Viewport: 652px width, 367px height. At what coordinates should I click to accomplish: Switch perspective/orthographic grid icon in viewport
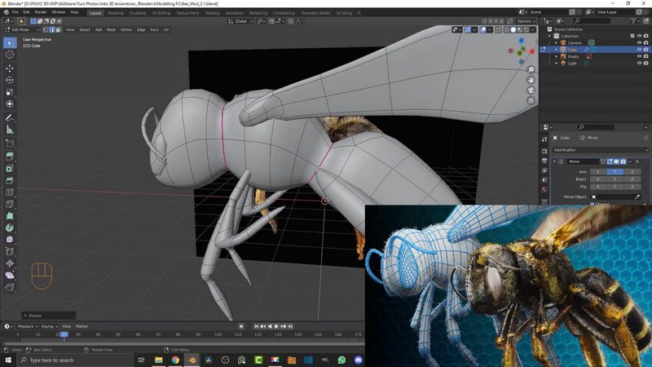pyautogui.click(x=531, y=100)
